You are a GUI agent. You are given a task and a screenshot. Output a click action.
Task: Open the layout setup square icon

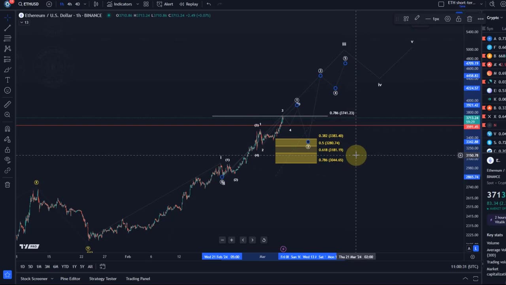(x=441, y=4)
